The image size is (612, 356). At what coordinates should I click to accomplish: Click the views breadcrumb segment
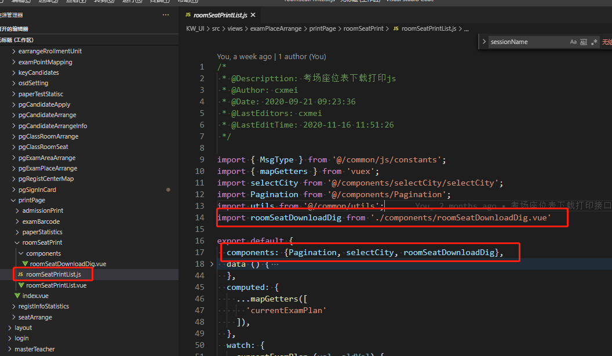pyautogui.click(x=235, y=28)
